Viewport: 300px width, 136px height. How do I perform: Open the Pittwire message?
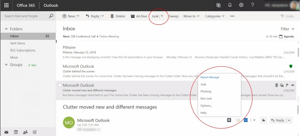coord(176,52)
